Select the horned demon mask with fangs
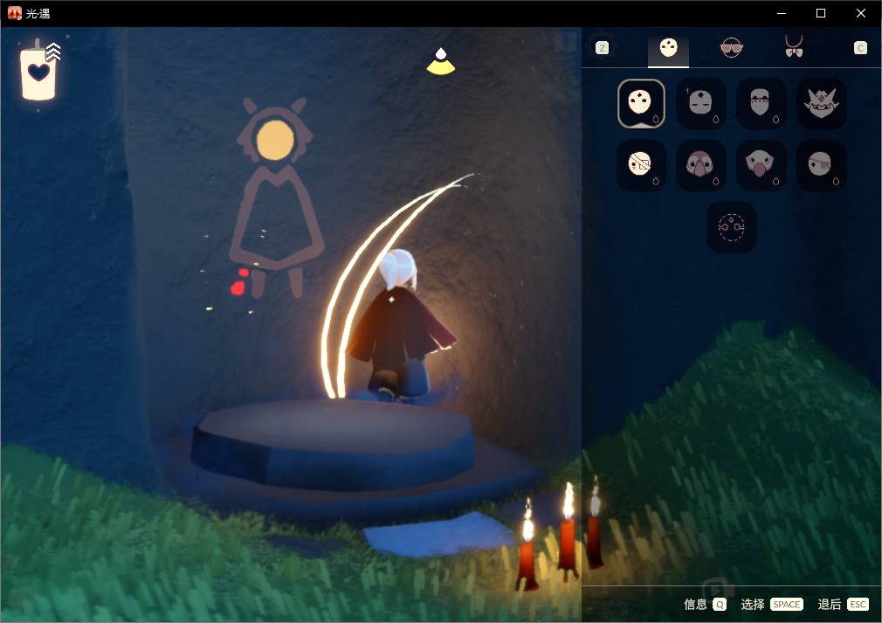 tap(821, 104)
